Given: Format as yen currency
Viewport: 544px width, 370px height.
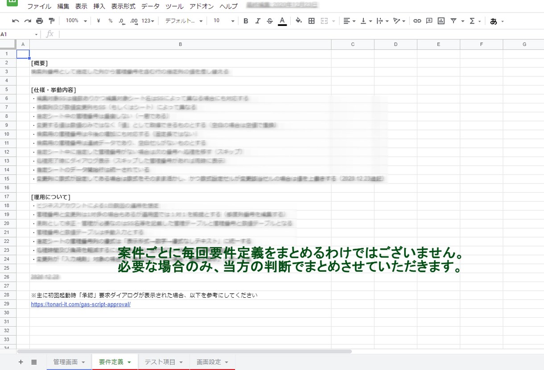Looking at the screenshot, I should (x=98, y=21).
